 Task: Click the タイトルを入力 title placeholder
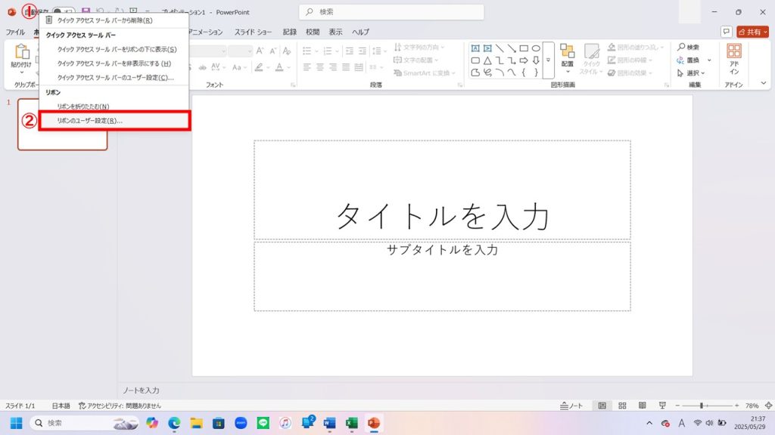[442, 215]
